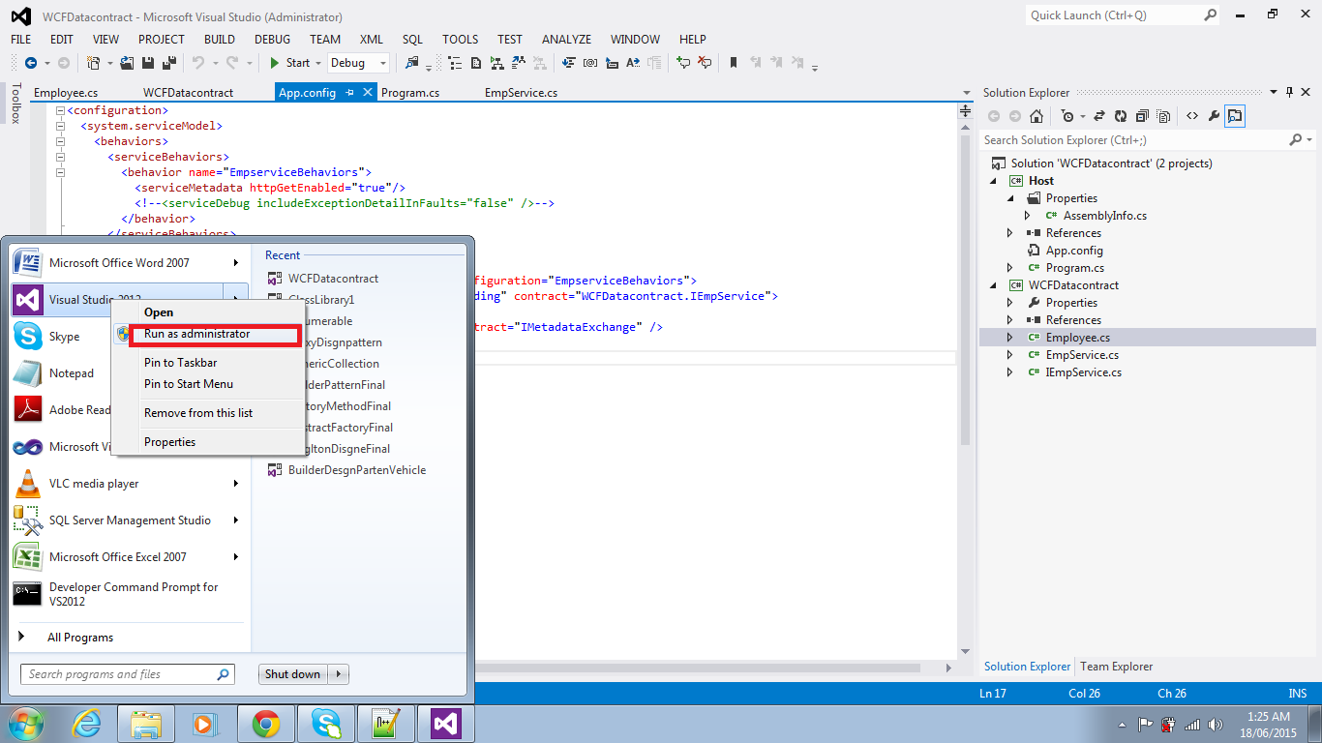Screen dimensions: 1322x743
Task: Click the Uncomment selection toolbar icon
Action: pos(705,63)
